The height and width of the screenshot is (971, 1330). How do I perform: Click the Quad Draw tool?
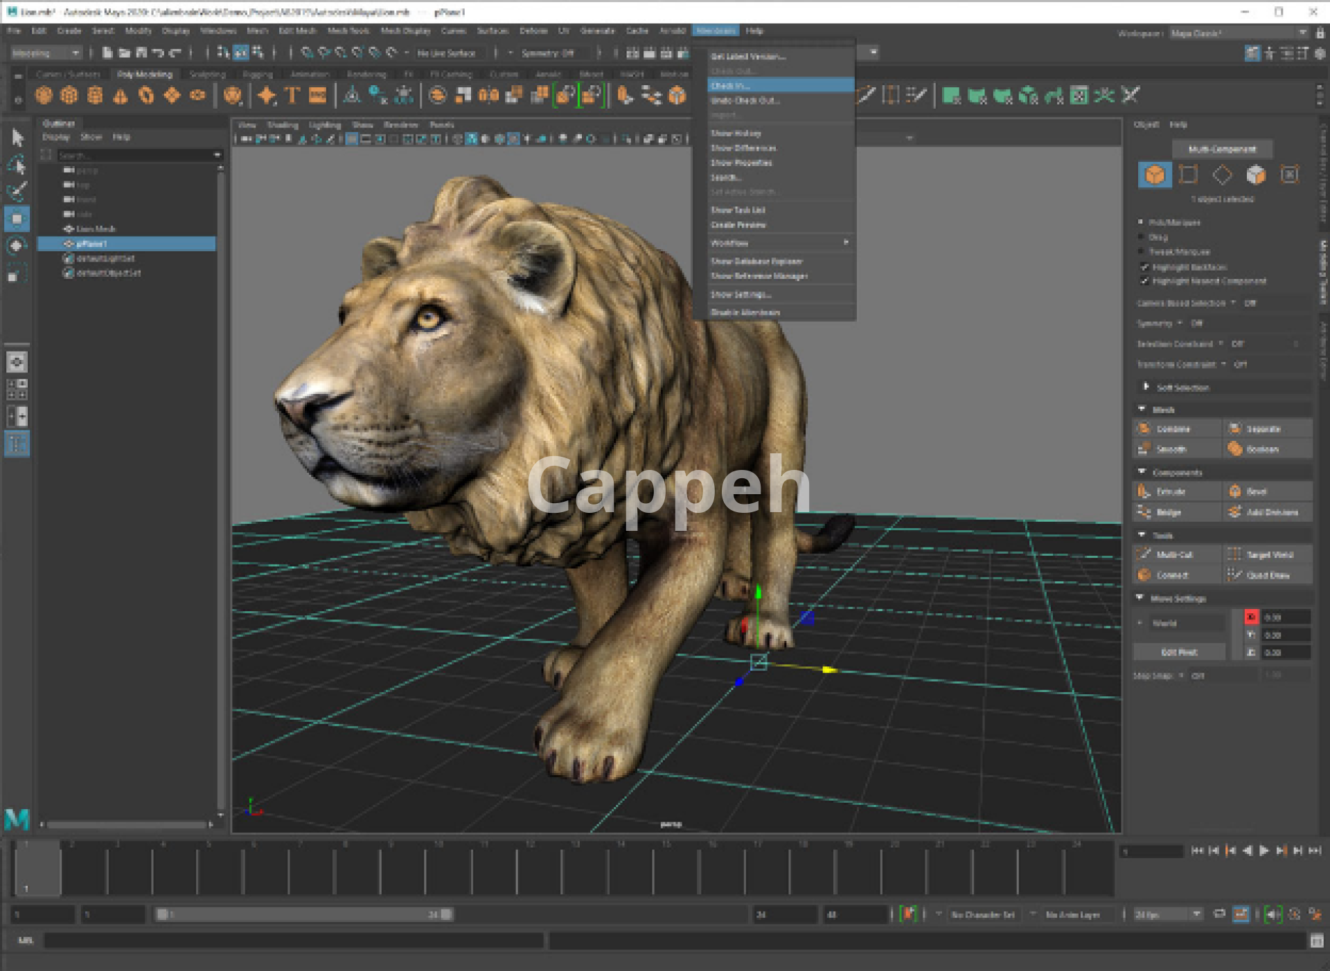click(1267, 575)
